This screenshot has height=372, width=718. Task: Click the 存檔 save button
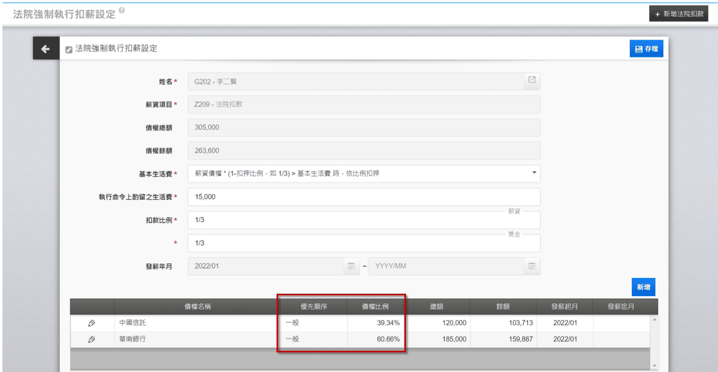coord(646,49)
